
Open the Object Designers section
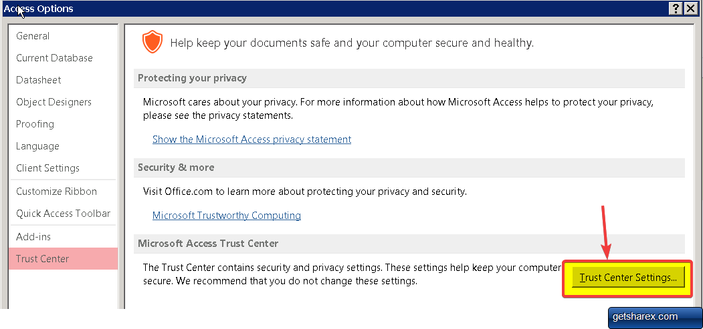click(x=54, y=102)
